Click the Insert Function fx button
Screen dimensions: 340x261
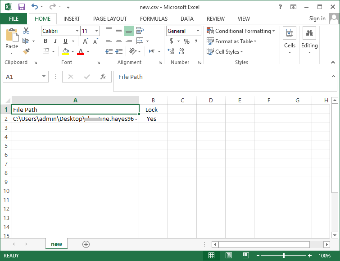[103, 77]
